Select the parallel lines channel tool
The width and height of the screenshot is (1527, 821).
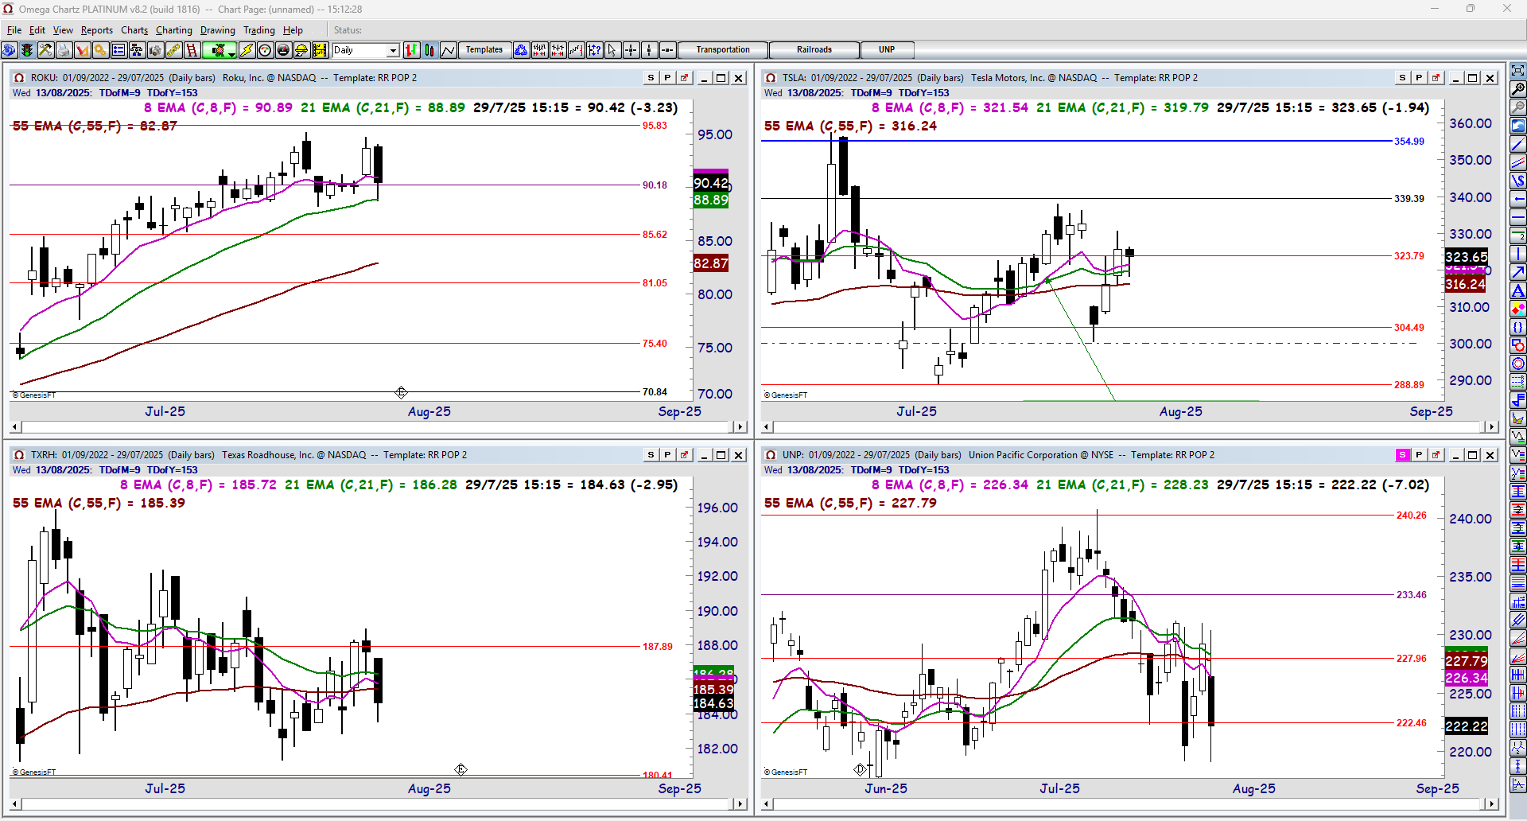click(1518, 162)
